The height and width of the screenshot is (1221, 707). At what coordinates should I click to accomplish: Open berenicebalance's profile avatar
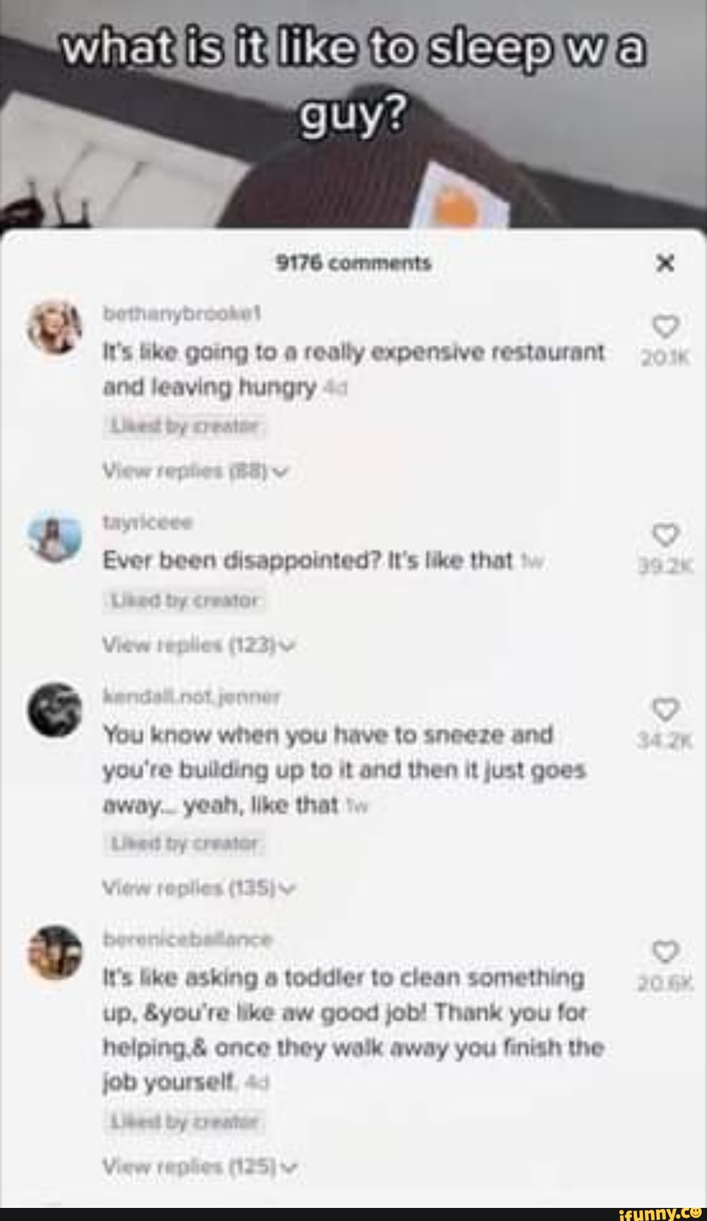55,952
